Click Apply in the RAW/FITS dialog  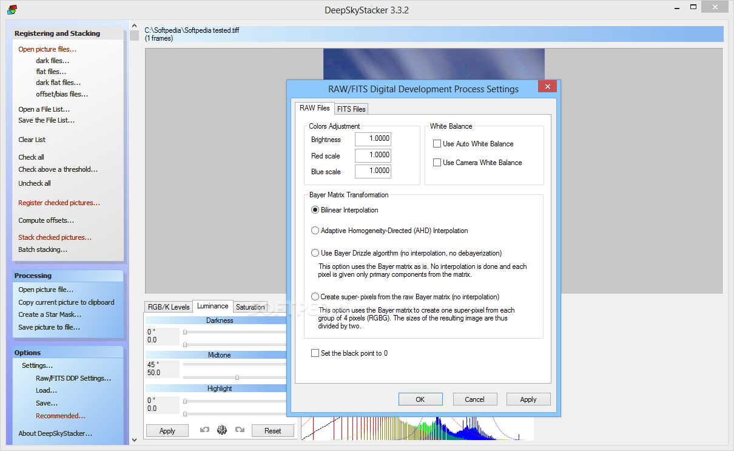point(528,399)
